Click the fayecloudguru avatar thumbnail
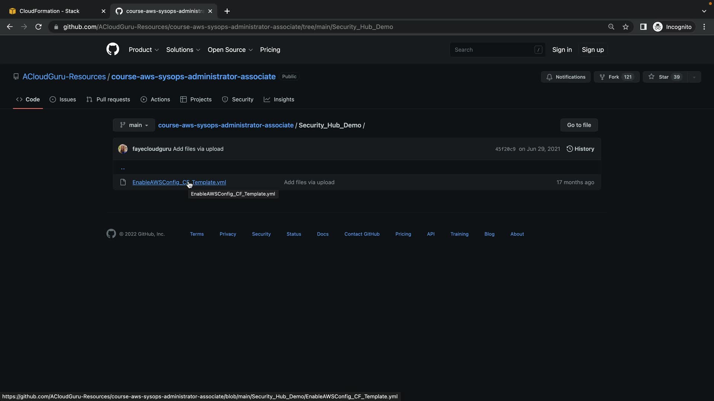Screen dimensions: 714x401 pyautogui.click(x=123, y=149)
